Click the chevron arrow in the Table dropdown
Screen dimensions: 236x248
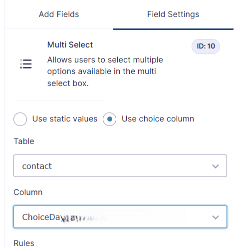pos(216,166)
